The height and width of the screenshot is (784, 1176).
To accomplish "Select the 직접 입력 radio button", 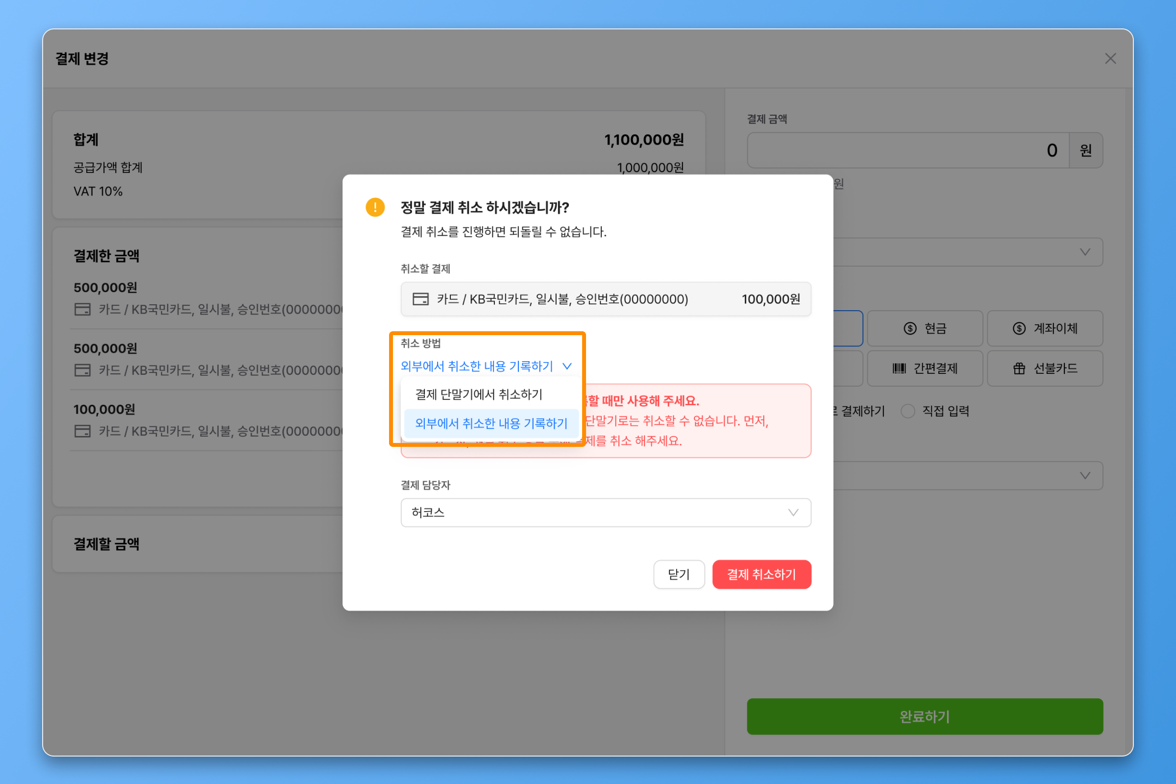I will [x=907, y=411].
